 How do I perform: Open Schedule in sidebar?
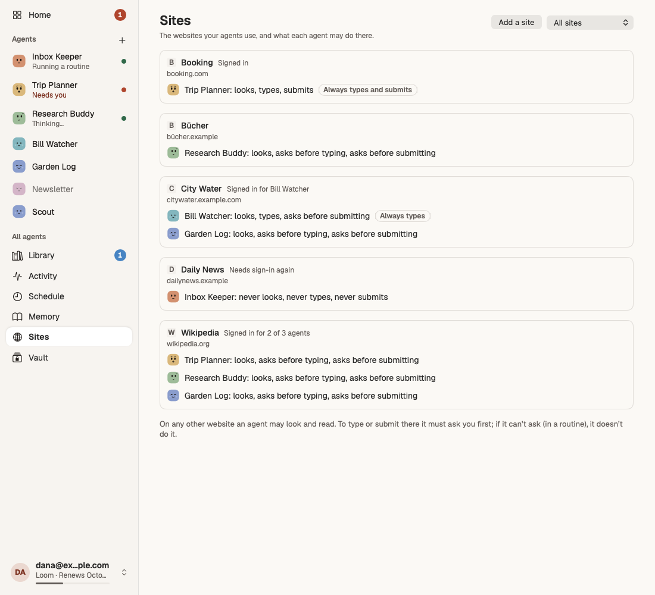[69, 296]
